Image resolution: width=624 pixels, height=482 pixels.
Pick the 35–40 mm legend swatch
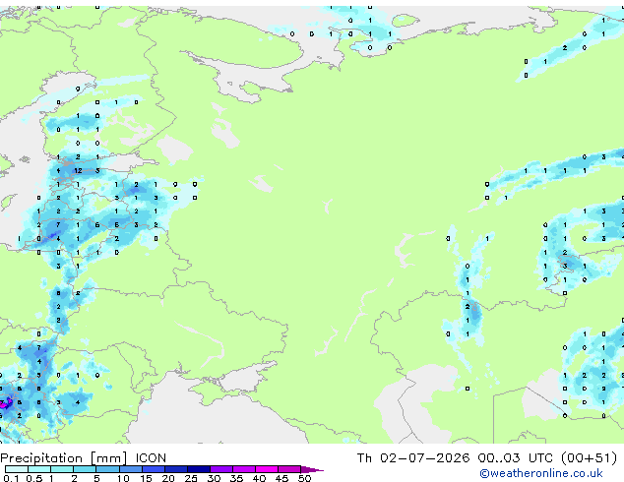point(243,469)
